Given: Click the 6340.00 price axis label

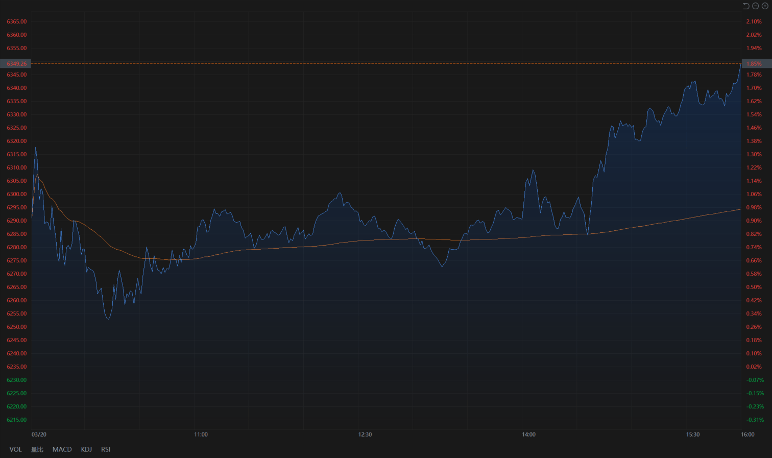Looking at the screenshot, I should [x=16, y=88].
